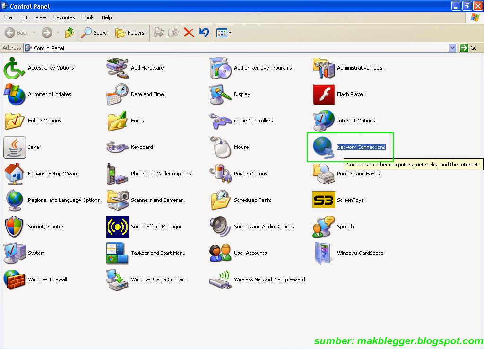Image resolution: width=484 pixels, height=349 pixels.
Task: Open Accessibility Options icon
Action: (x=14, y=68)
